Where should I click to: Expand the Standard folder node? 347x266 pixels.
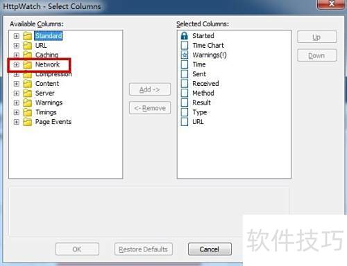[16, 36]
